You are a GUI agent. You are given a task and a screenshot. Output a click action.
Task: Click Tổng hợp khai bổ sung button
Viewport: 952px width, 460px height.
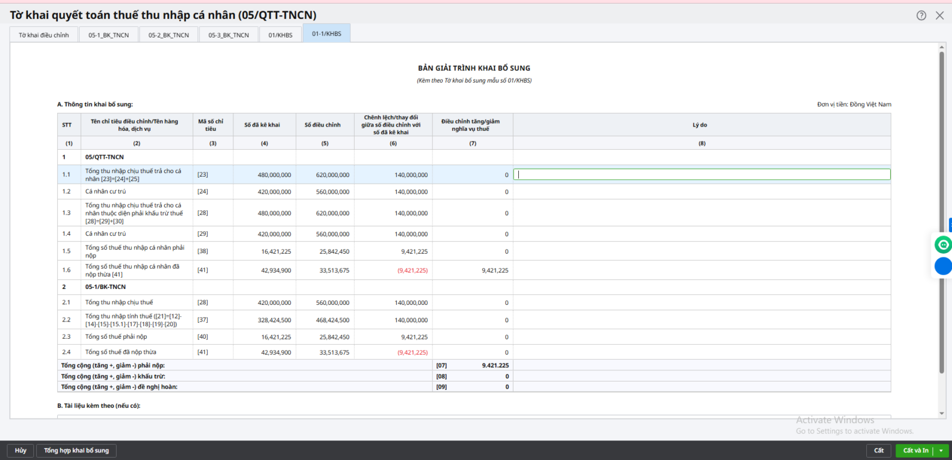76,450
